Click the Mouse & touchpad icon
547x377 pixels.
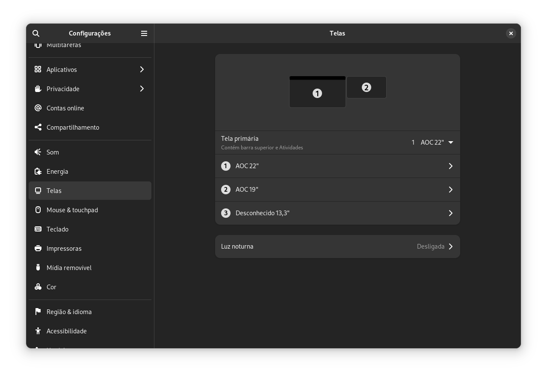(x=38, y=210)
